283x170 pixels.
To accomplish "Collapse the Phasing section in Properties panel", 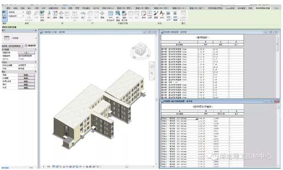I will click(x=36, y=62).
